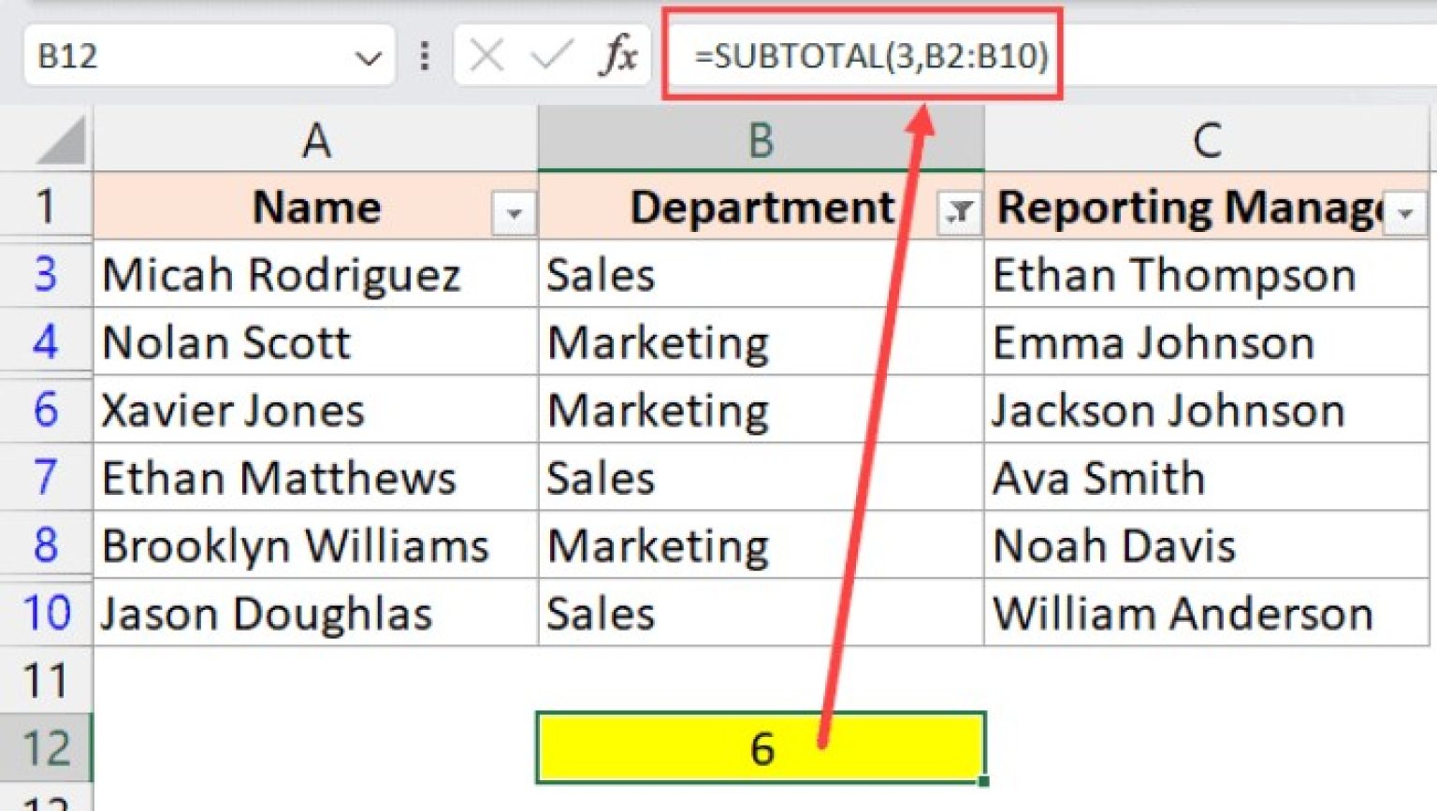This screenshot has height=811, width=1437.
Task: Open the Reporting Manager filter dropdown
Action: [1404, 213]
